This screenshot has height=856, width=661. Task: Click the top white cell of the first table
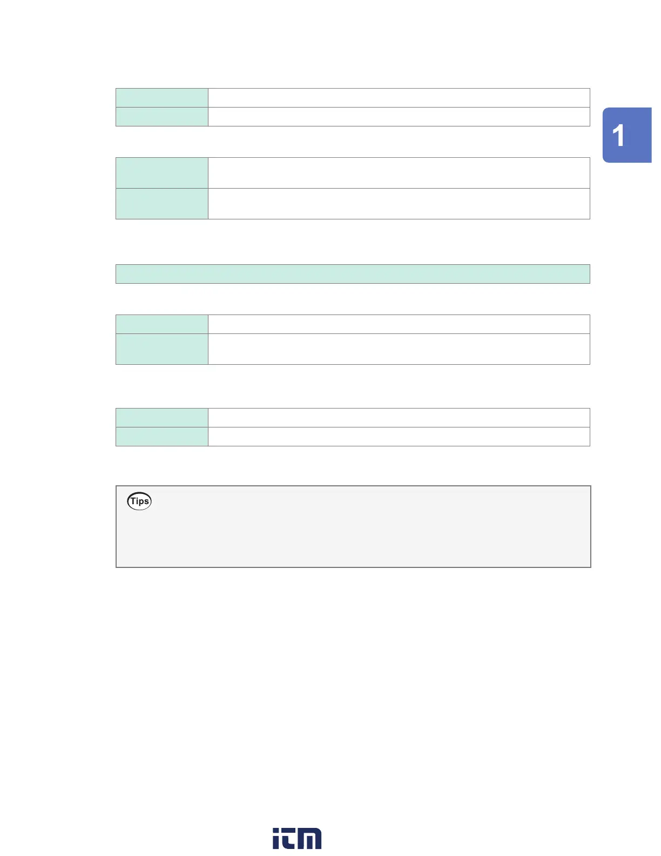point(399,98)
